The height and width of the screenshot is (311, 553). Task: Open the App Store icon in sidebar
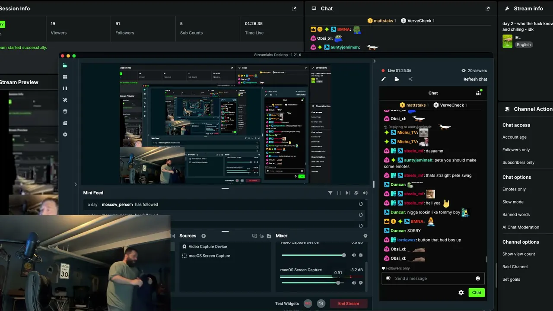pyautogui.click(x=65, y=111)
